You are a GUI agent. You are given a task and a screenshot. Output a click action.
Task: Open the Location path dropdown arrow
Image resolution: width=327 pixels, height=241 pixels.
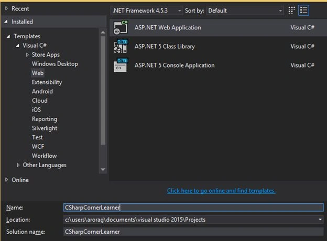[x=320, y=220]
